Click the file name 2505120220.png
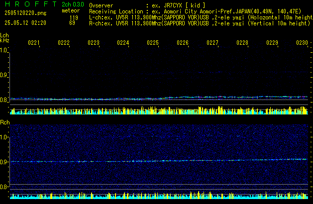 (x=25, y=13)
